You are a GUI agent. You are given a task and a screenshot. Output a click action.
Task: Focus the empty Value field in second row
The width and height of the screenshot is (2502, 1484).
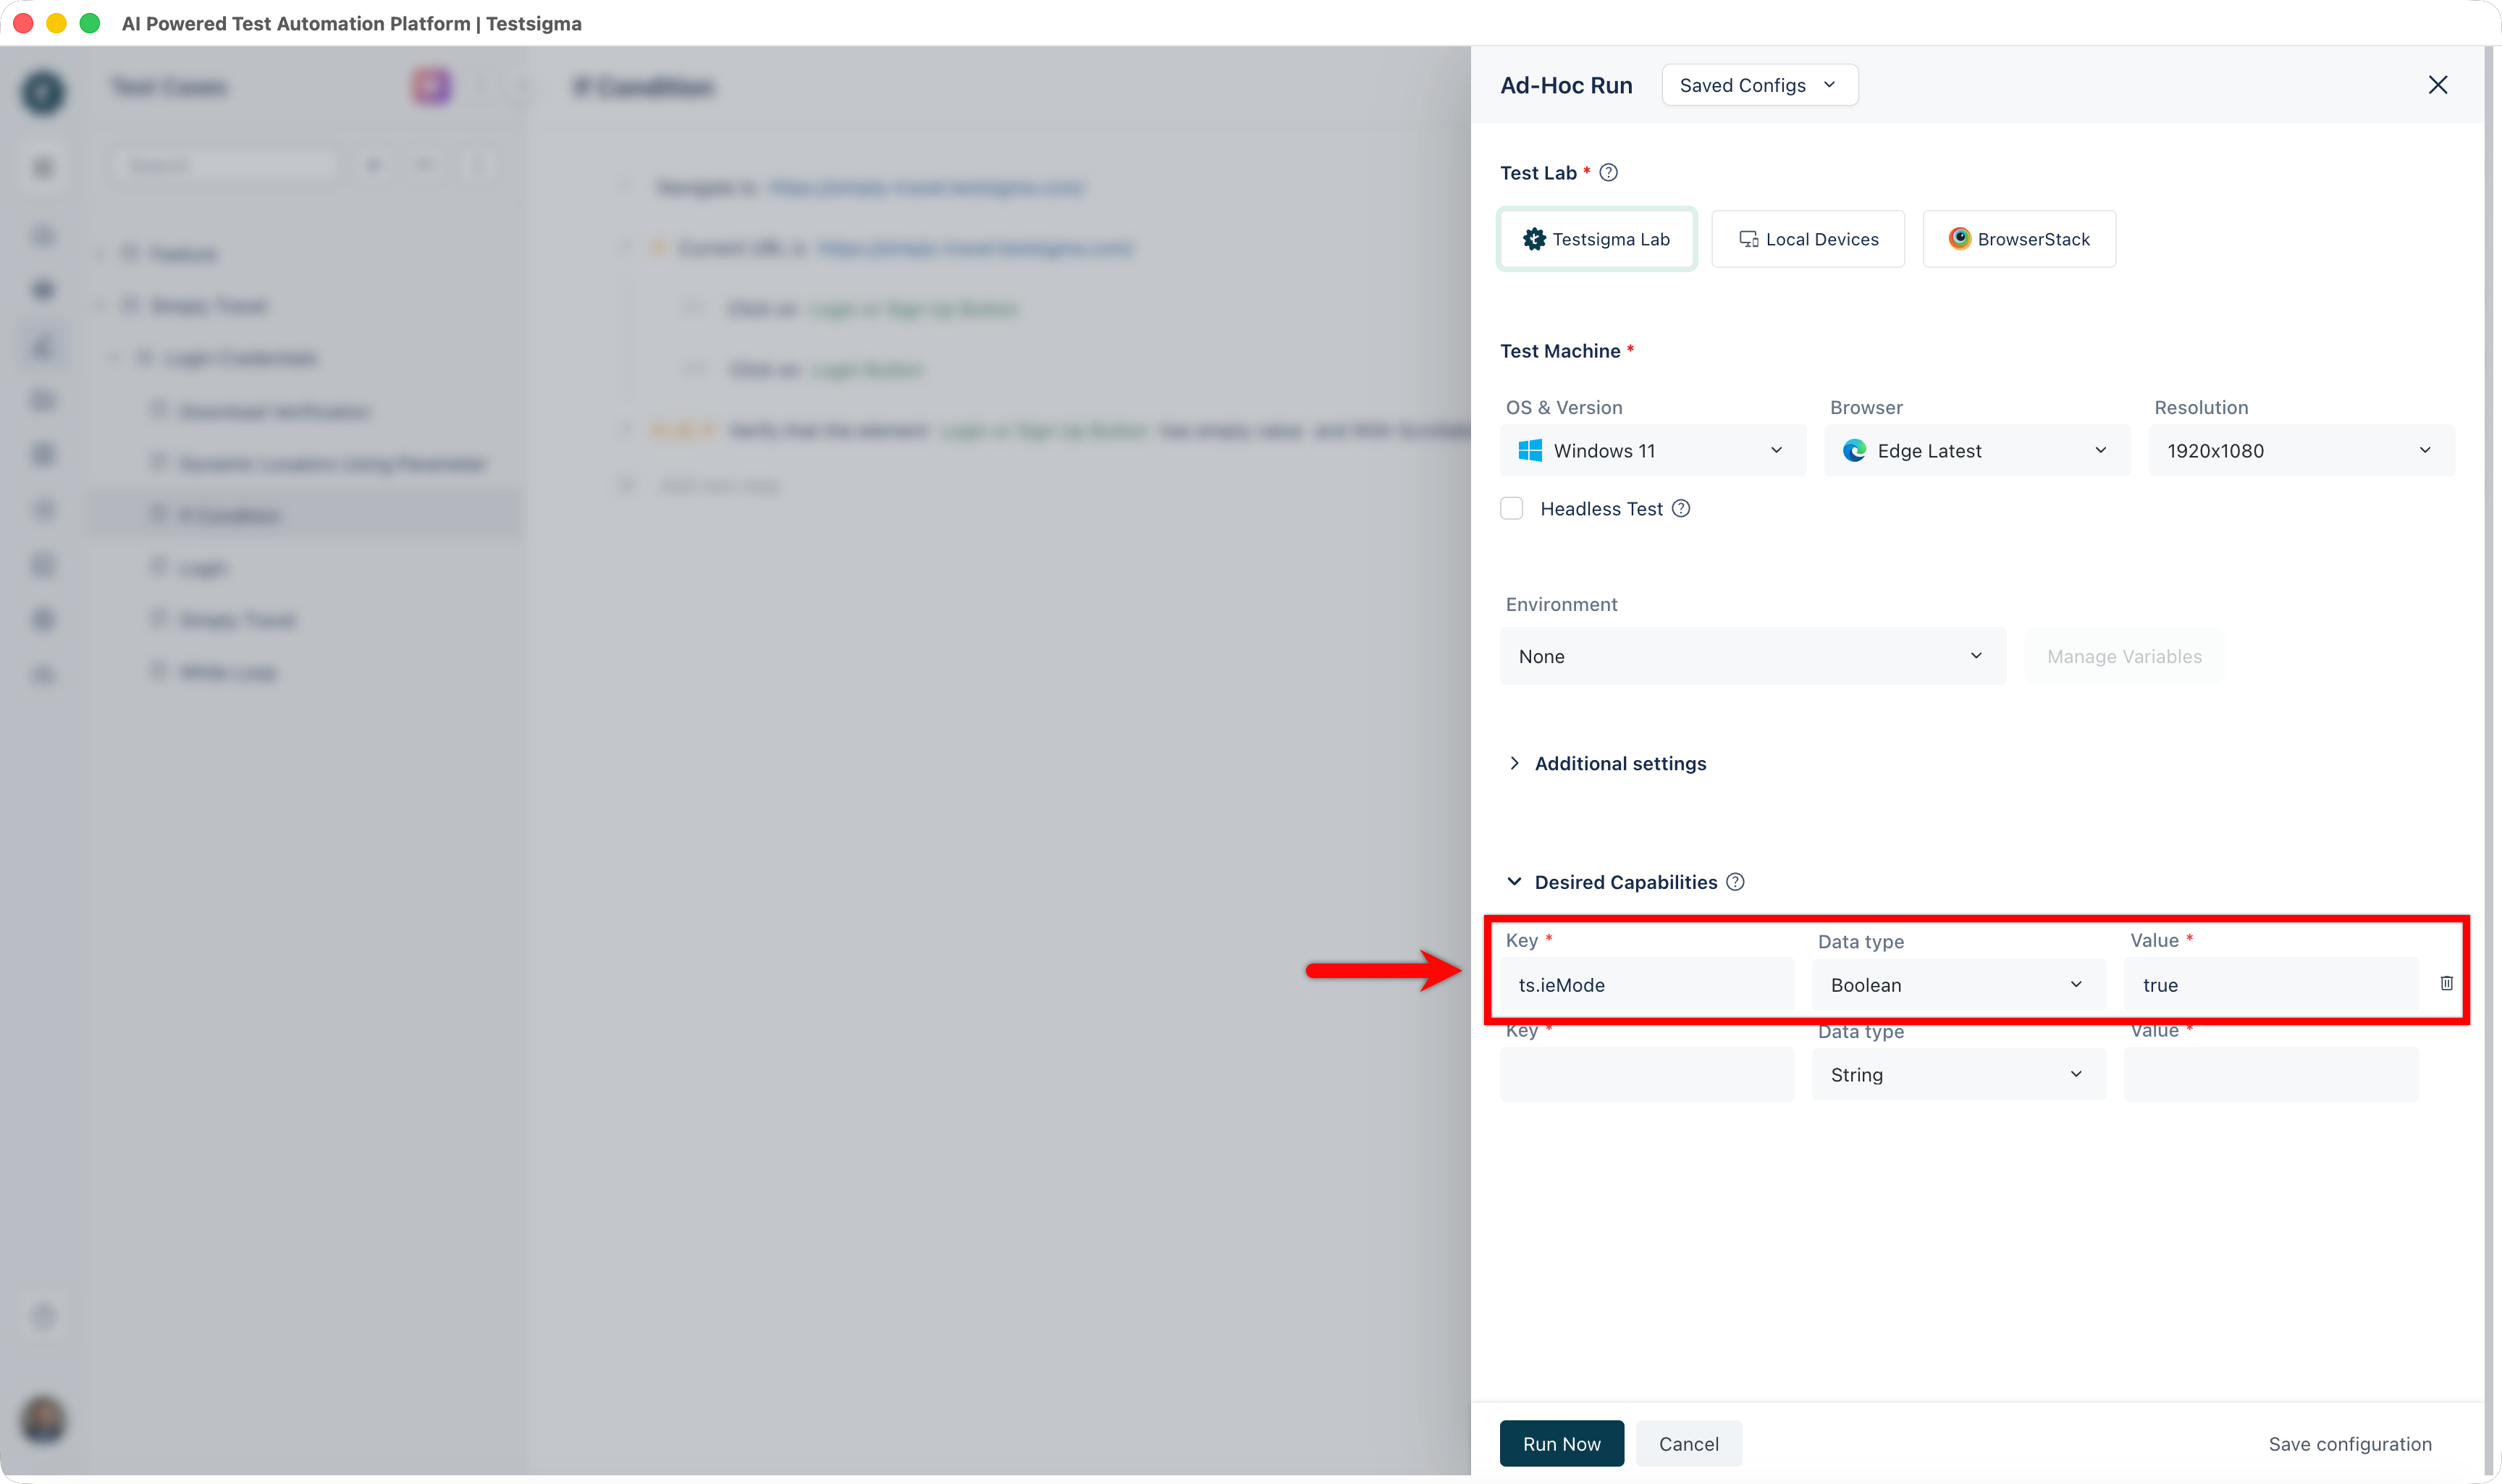tap(2270, 1075)
